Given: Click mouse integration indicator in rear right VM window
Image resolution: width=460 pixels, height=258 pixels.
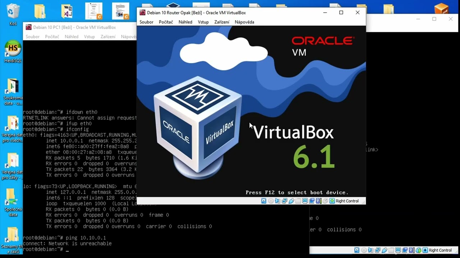Looking at the screenshot, I should click(418, 250).
